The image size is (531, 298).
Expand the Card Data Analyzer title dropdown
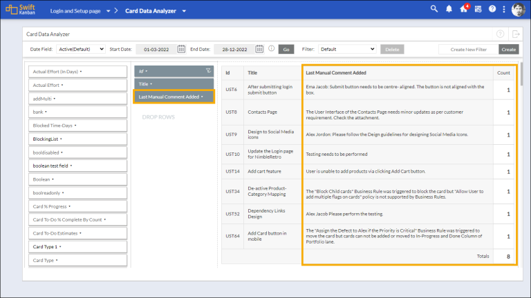coord(184,11)
